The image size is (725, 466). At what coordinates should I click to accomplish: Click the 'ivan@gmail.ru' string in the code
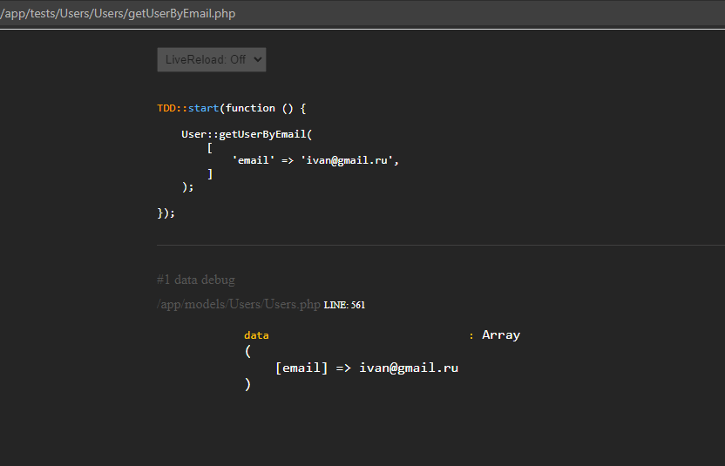pyautogui.click(x=347, y=160)
